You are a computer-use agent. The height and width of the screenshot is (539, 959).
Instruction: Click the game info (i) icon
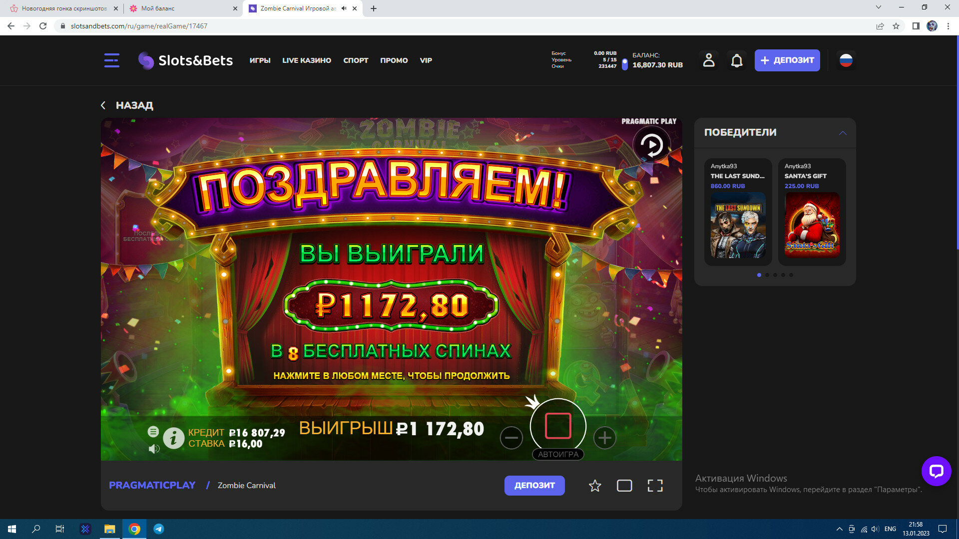173,438
